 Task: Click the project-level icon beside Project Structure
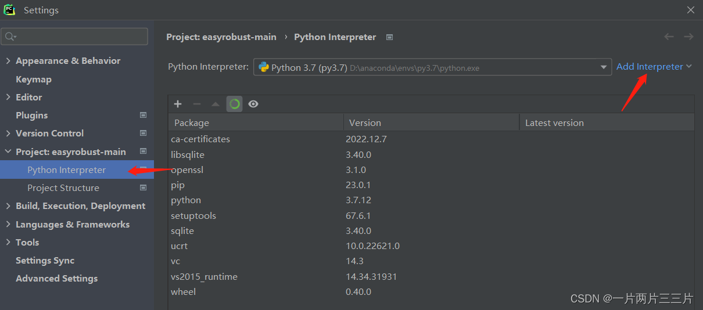pos(143,188)
